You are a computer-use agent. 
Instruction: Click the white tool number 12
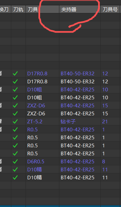click(105, 82)
